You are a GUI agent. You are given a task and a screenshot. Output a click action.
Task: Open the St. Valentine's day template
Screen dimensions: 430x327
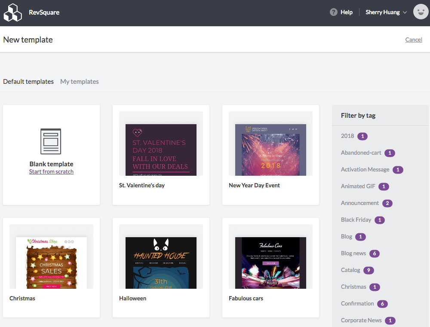(161, 150)
